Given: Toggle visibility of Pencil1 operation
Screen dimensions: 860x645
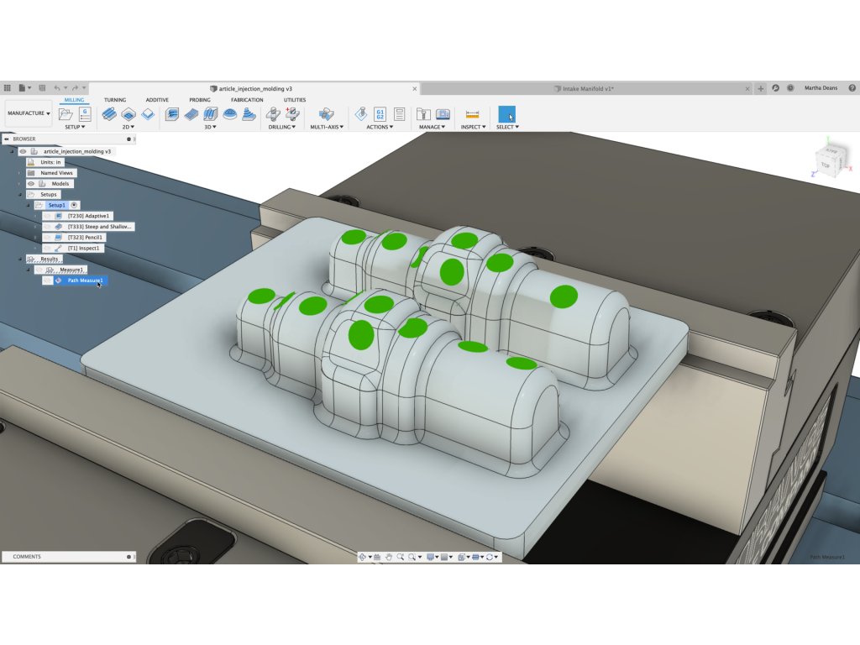Looking at the screenshot, I should [x=47, y=238].
